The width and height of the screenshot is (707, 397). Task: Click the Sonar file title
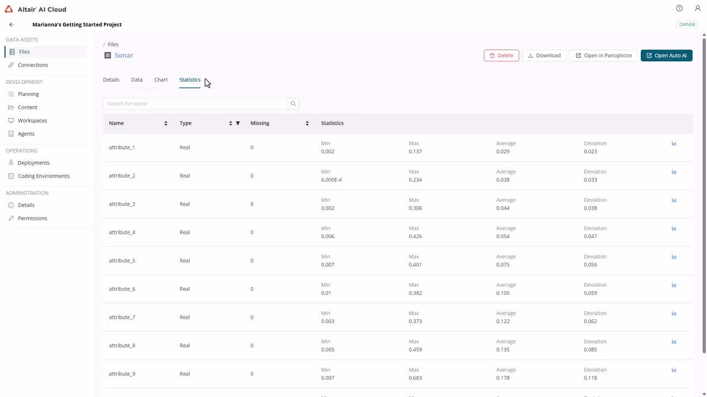pyautogui.click(x=124, y=55)
